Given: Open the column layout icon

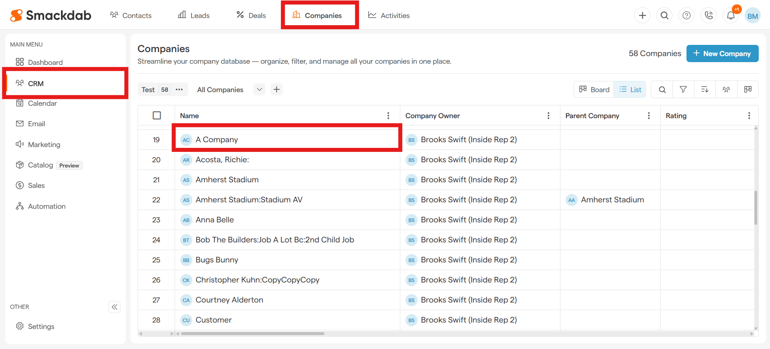Looking at the screenshot, I should tap(748, 90).
